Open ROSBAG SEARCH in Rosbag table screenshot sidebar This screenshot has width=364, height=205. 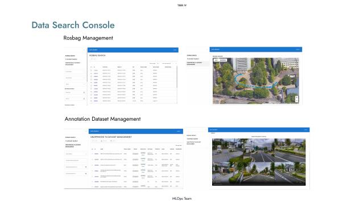click(x=70, y=56)
